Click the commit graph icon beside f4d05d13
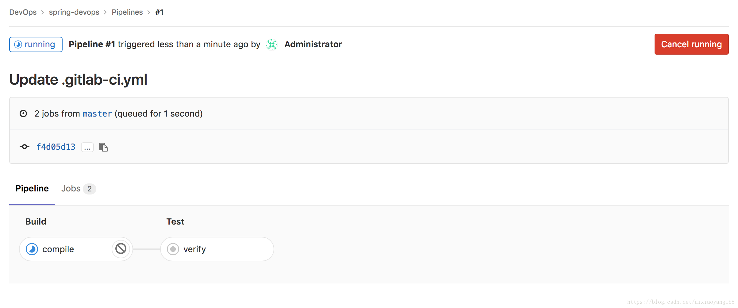Viewport: 738px width, 308px height. pos(25,147)
